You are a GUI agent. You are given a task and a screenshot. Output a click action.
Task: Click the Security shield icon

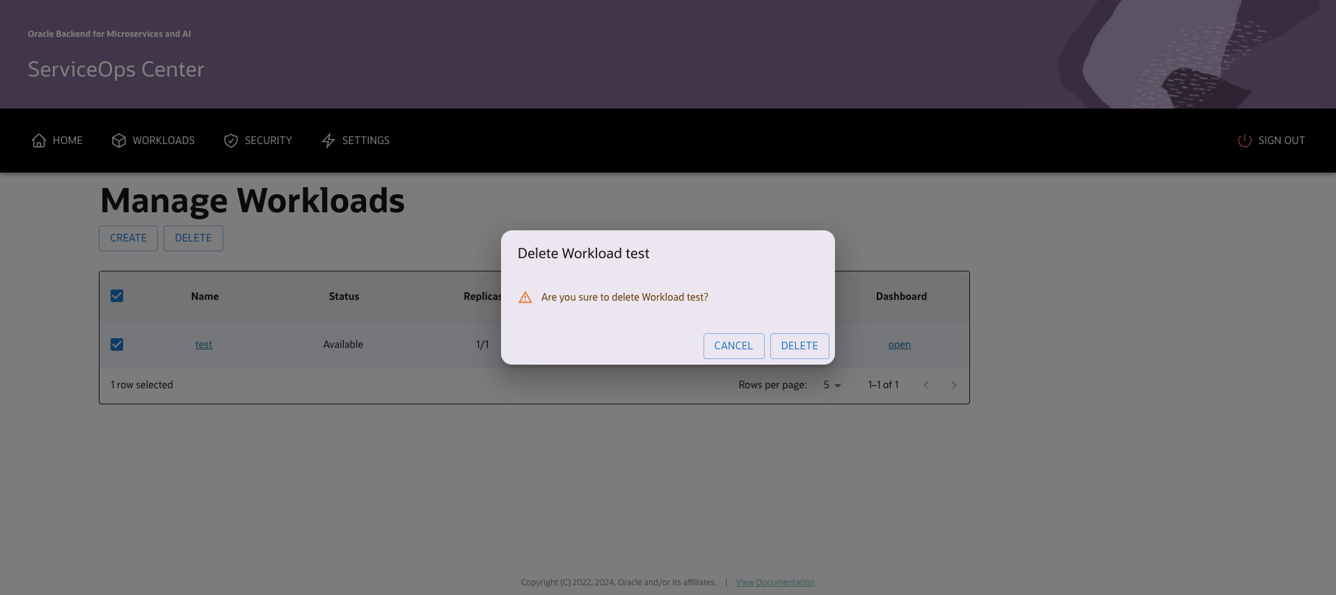[x=231, y=141]
